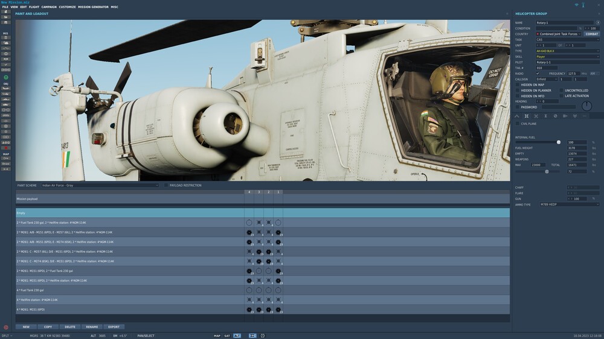
Task: Open the DFLT dropdown in status bar
Action: (x=7, y=336)
